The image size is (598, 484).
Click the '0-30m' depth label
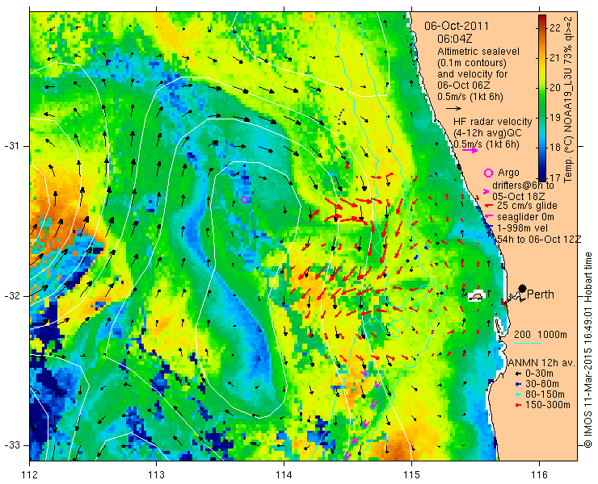[x=539, y=373]
